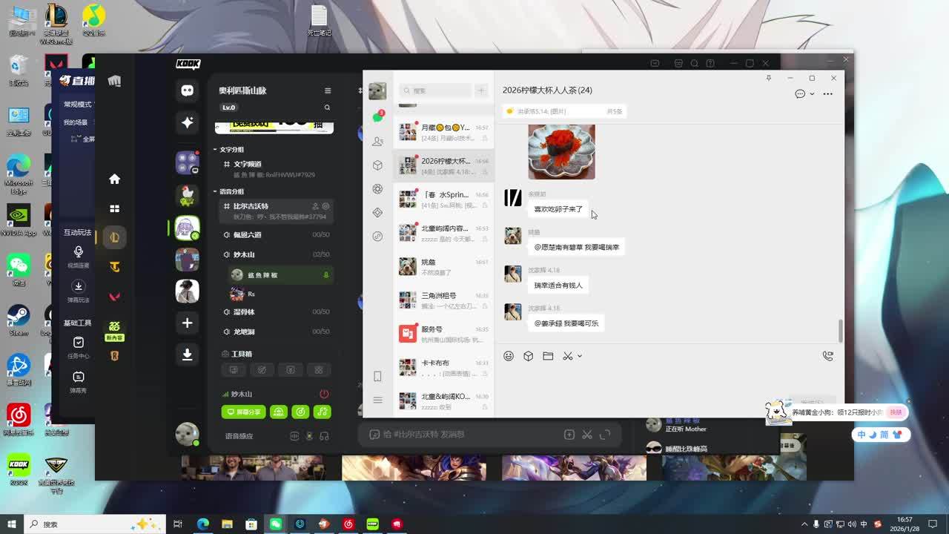The width and height of the screenshot is (949, 534).
Task: Open the send file folder icon
Action: (x=548, y=356)
